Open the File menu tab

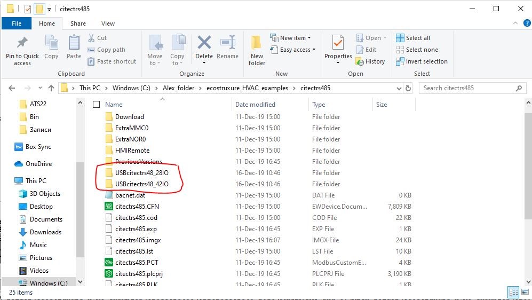click(x=17, y=23)
